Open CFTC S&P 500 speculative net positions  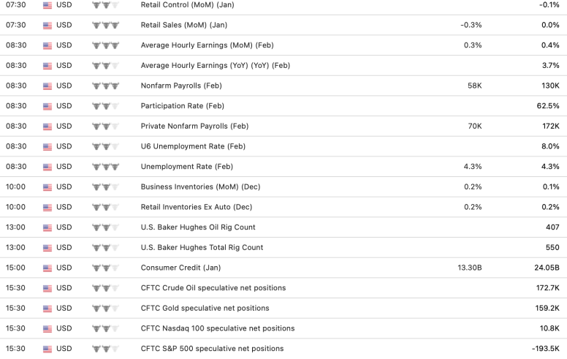coord(212,348)
